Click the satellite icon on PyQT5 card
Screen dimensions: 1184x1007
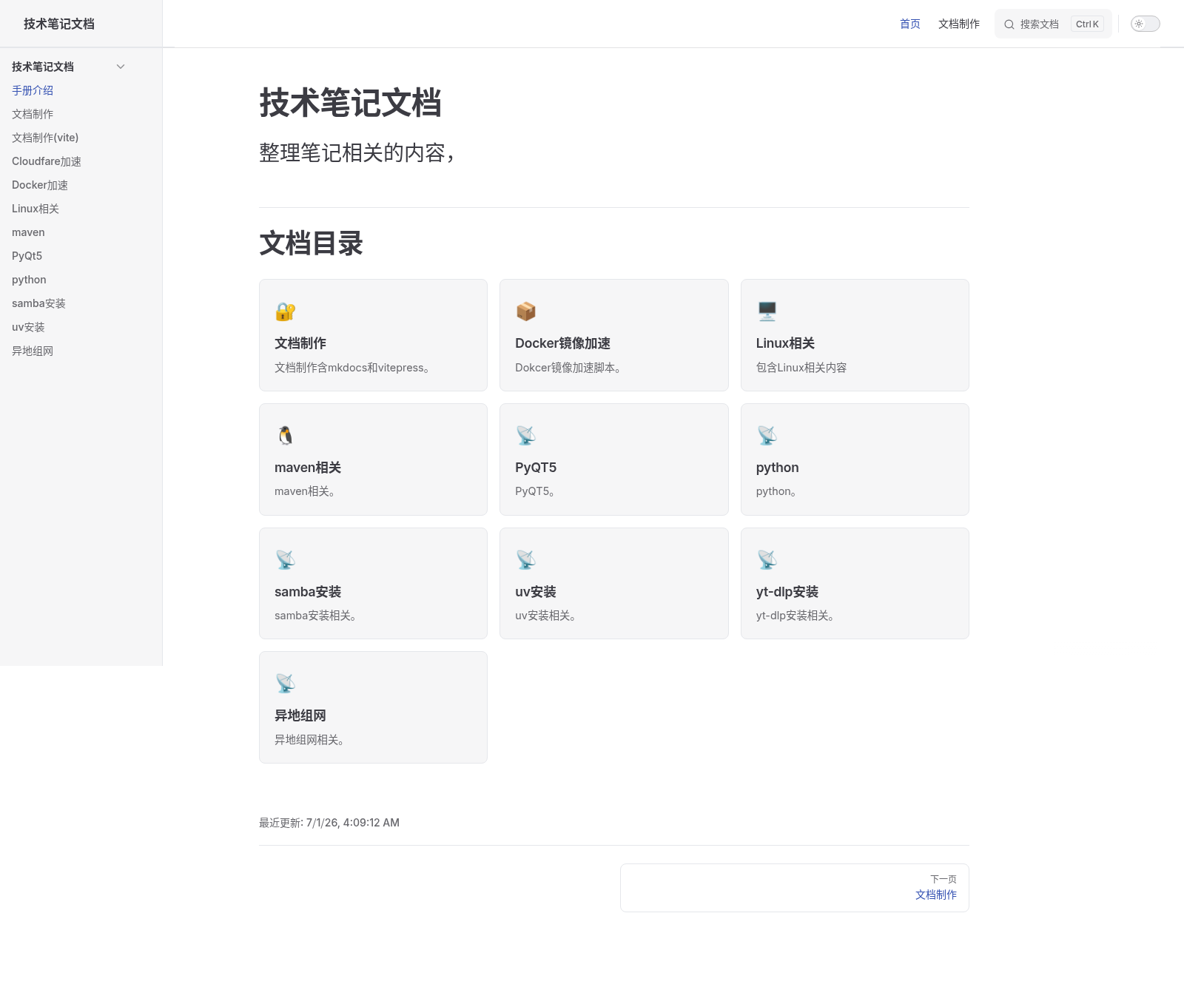click(526, 436)
